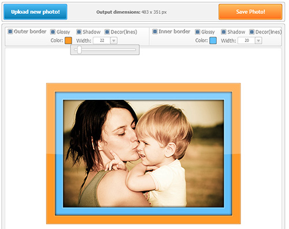Viewport: 289px width, 229px height.
Task: Open the outer border width dropdown arrow
Action: [x=114, y=41]
